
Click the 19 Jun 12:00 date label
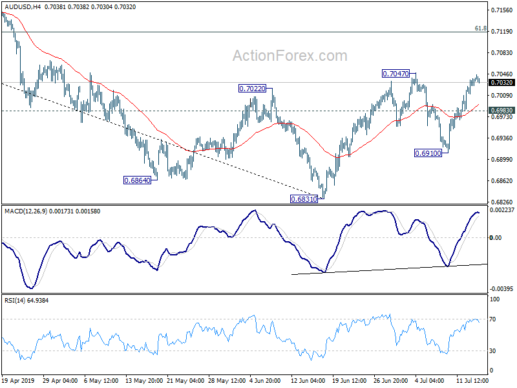point(350,380)
